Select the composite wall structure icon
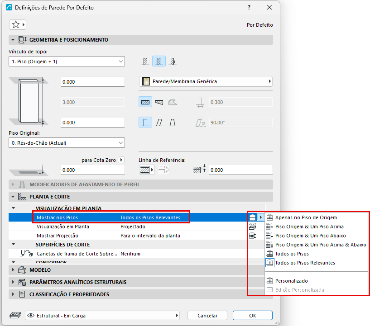The image size is (370, 326). (x=159, y=61)
